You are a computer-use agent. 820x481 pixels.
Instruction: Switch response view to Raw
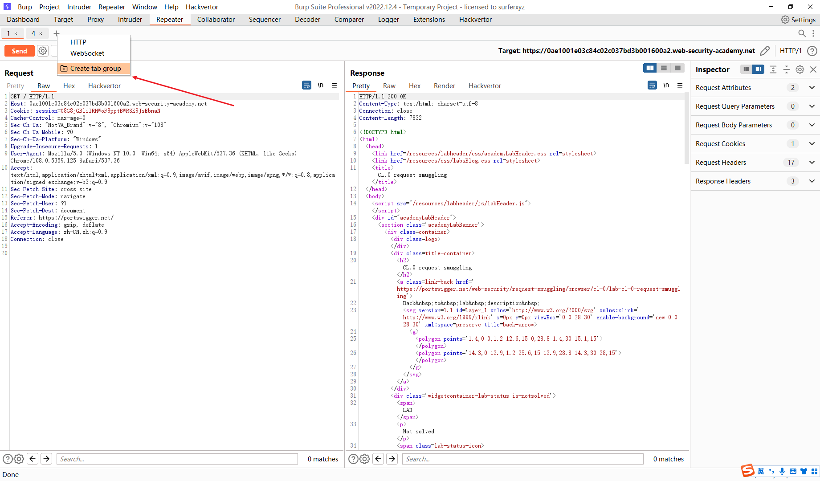(x=389, y=86)
